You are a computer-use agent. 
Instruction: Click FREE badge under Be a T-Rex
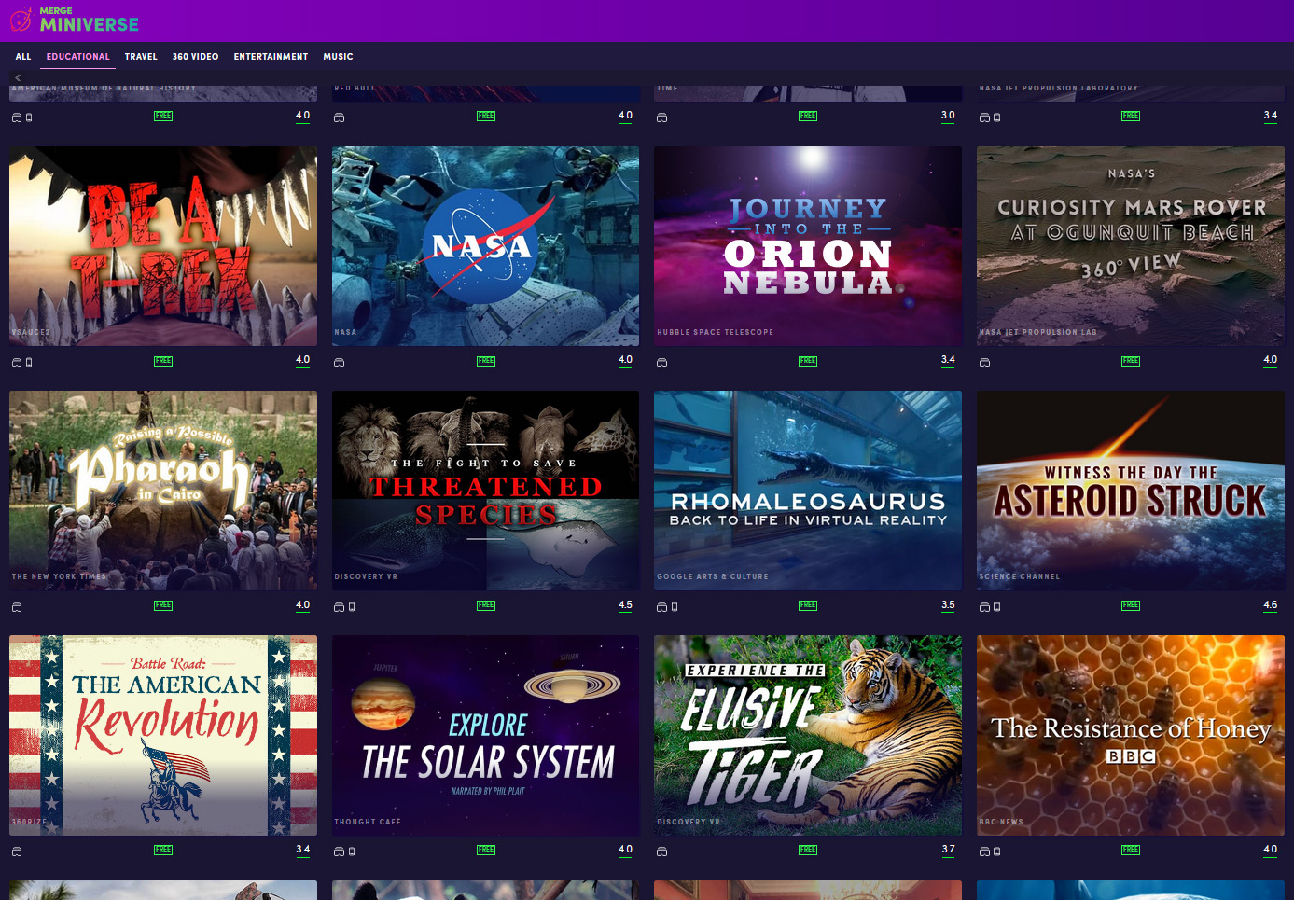click(x=163, y=361)
